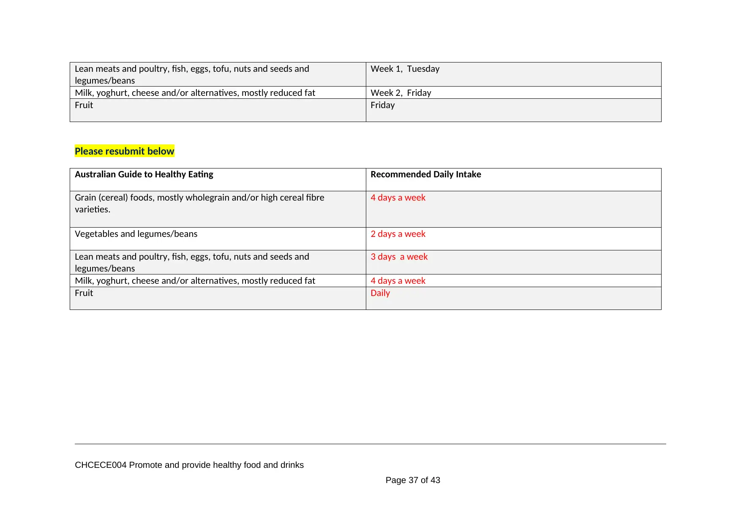Click the red '3 days a week' value
Screen dimensions: 741x524
tap(399, 257)
